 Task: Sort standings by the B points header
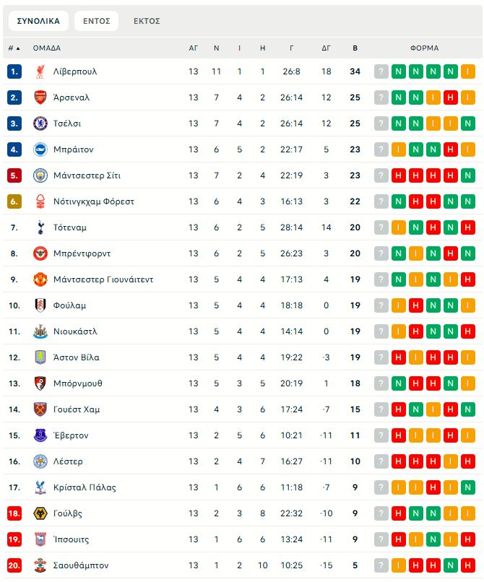pyautogui.click(x=355, y=48)
